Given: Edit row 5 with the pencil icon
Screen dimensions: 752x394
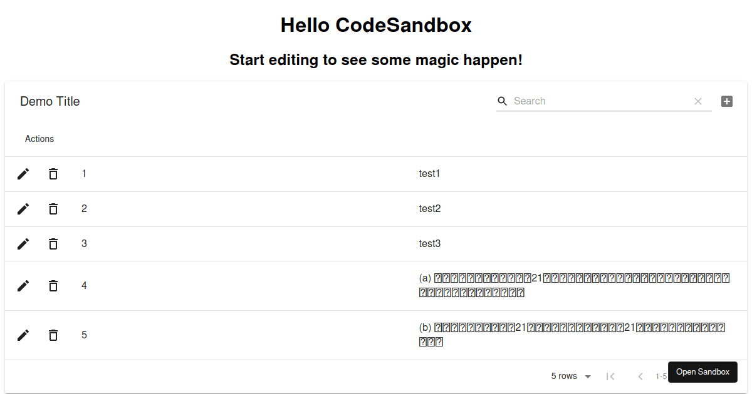Looking at the screenshot, I should coord(23,335).
